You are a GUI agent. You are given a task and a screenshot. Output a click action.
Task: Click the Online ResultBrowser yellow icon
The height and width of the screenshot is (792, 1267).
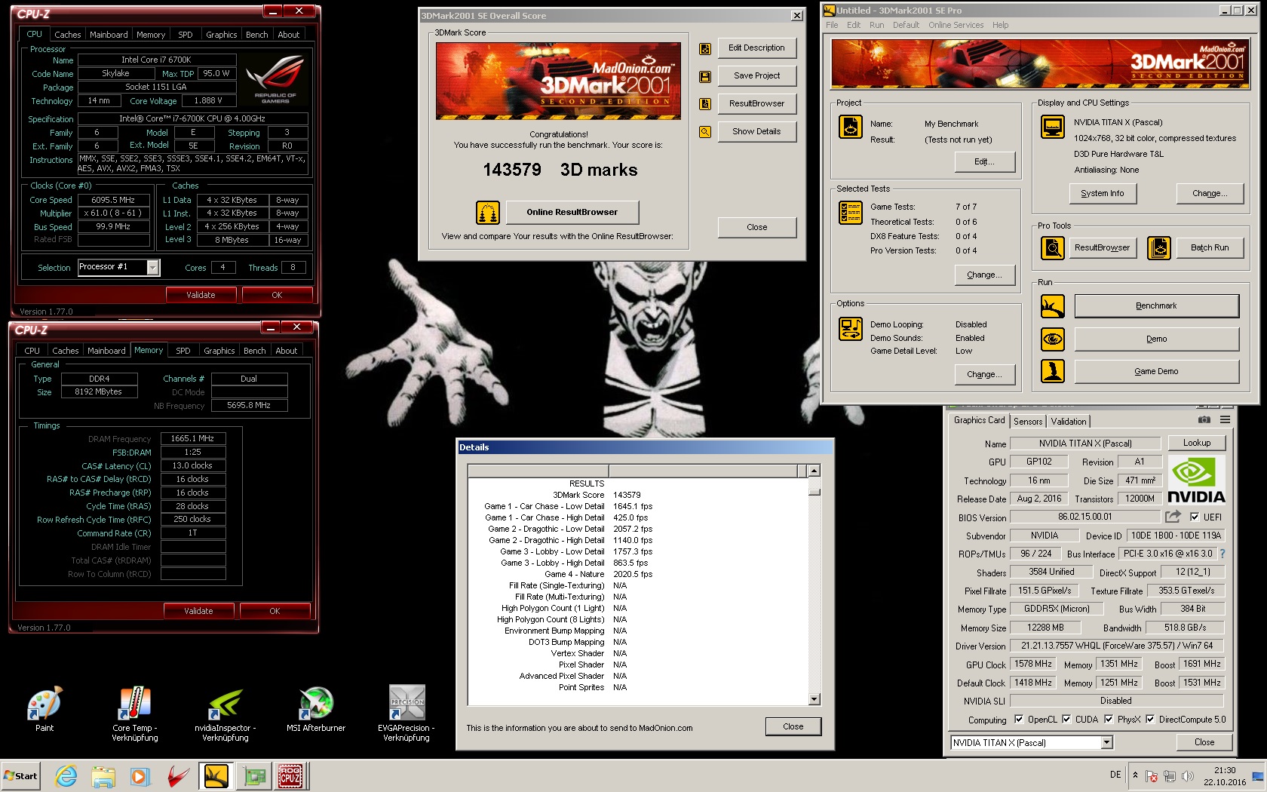[488, 213]
